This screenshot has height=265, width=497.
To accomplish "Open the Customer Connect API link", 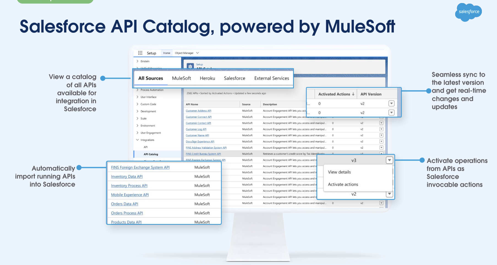I will pyautogui.click(x=199, y=117).
